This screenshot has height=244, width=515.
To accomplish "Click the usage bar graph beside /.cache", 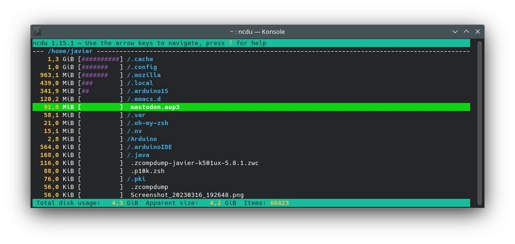I will pos(100,59).
